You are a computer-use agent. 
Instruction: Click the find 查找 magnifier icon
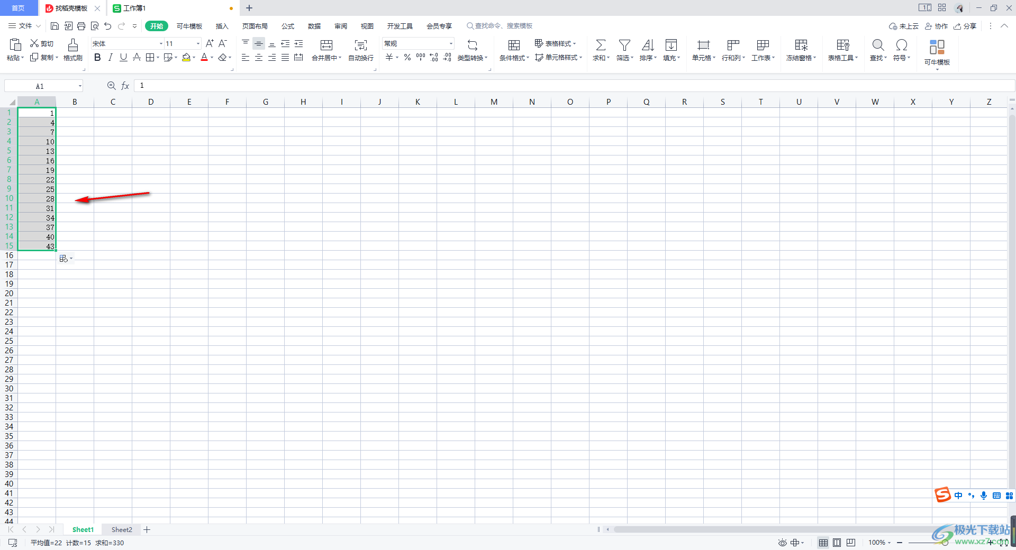[878, 45]
